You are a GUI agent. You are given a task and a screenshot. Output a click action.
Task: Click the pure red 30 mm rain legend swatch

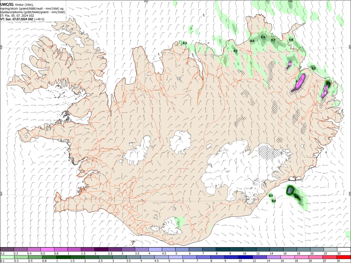[x=344, y=257]
